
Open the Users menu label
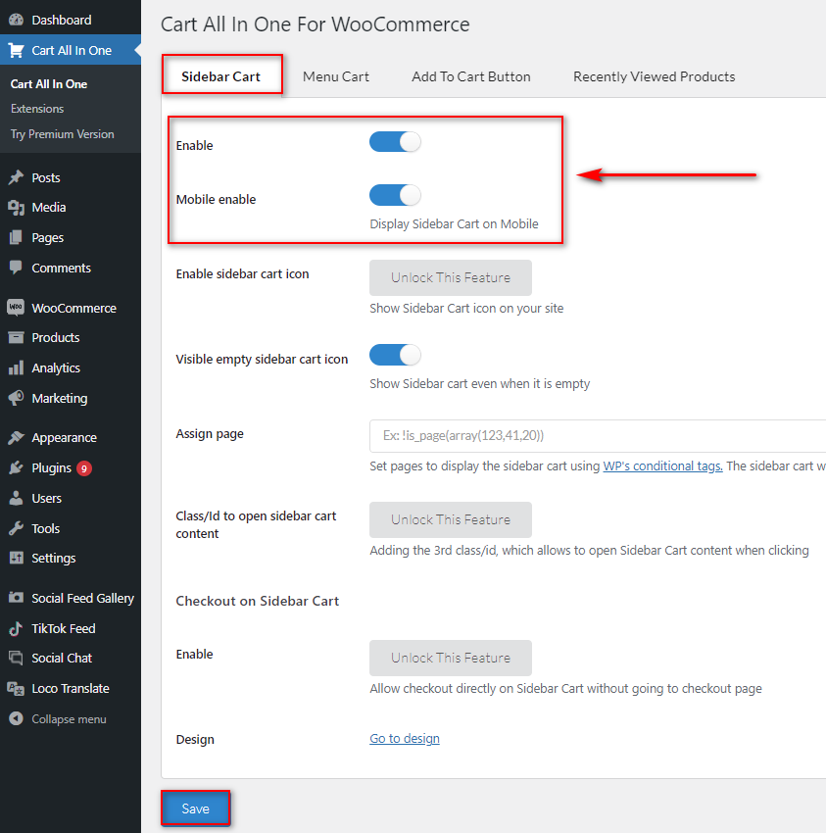[47, 498]
